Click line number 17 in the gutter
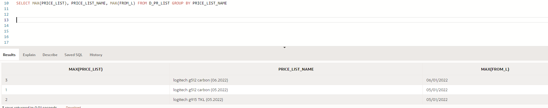548x108 pixels. pyautogui.click(x=6, y=42)
